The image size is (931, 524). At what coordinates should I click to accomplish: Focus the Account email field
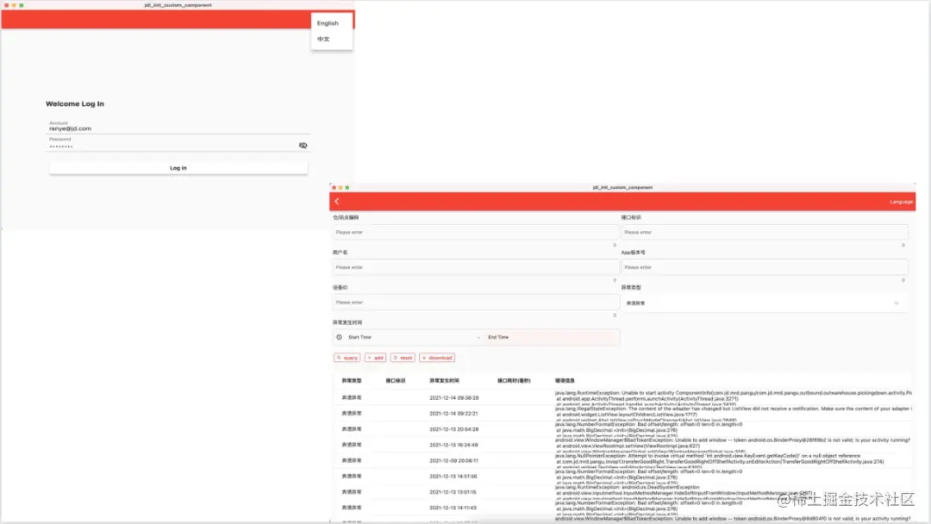178,127
